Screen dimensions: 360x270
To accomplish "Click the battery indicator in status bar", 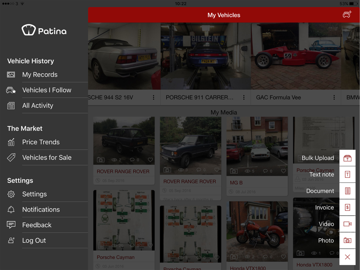I will [x=354, y=4].
